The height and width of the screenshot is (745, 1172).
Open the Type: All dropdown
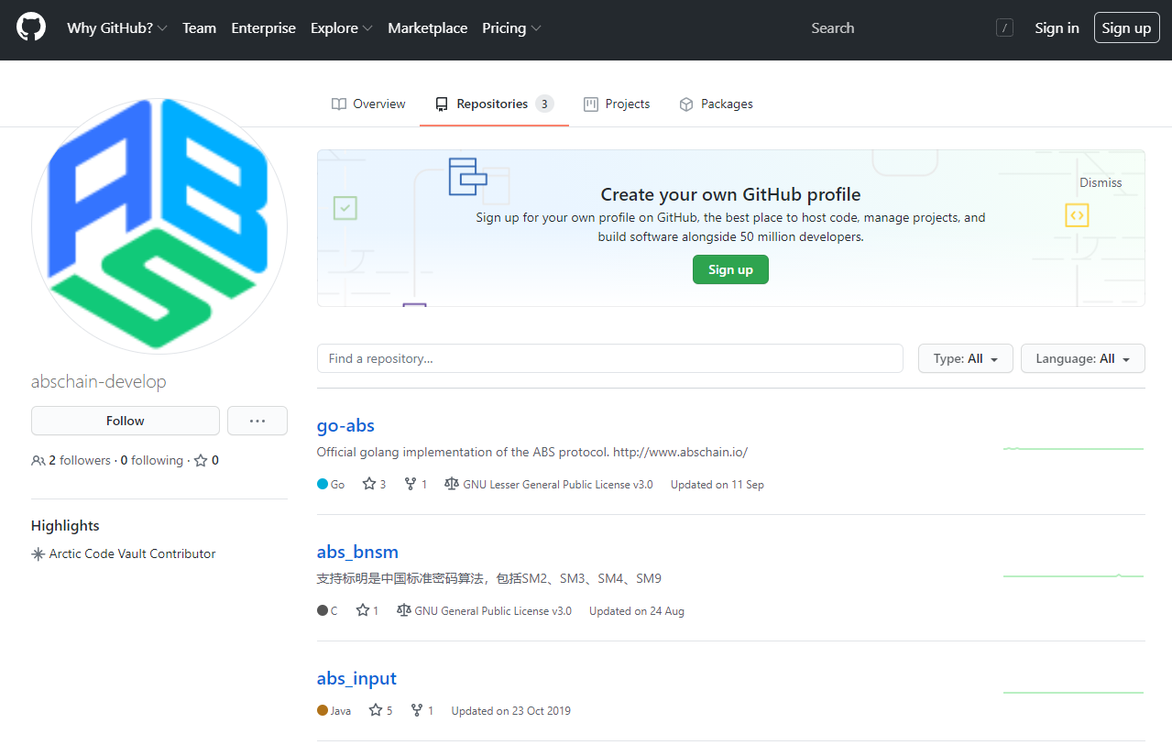coord(965,358)
